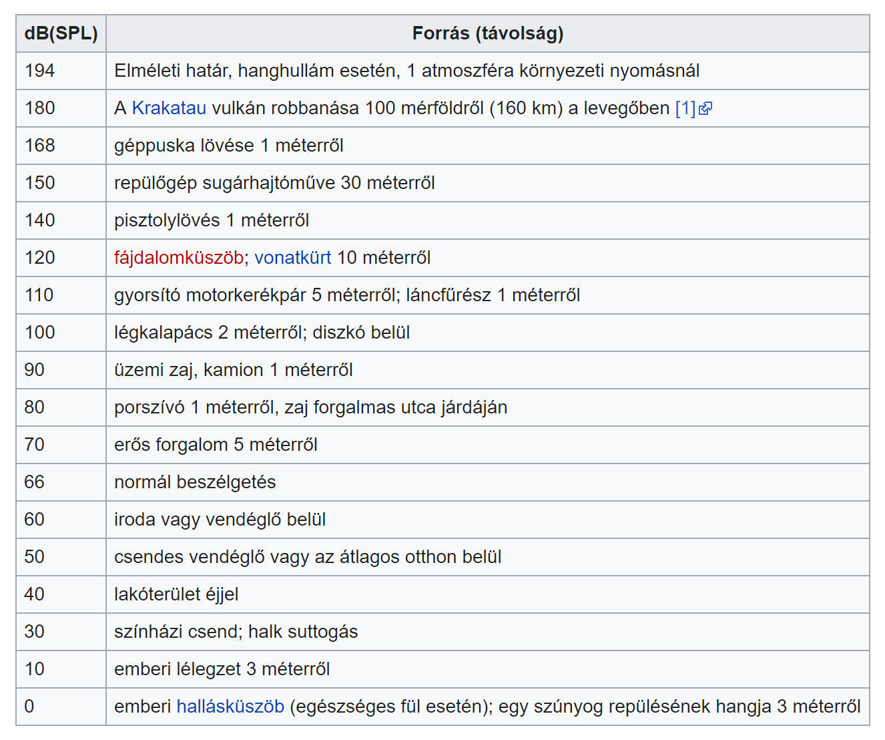This screenshot has height=740, width=885.
Task: Click the repülőgép sugárhajtóműve row text
Action: click(x=274, y=183)
